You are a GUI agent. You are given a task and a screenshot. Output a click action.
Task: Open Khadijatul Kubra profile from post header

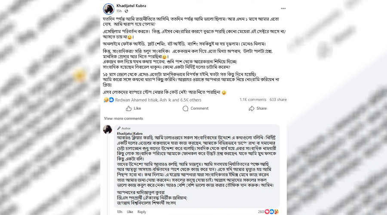tap(131, 6)
